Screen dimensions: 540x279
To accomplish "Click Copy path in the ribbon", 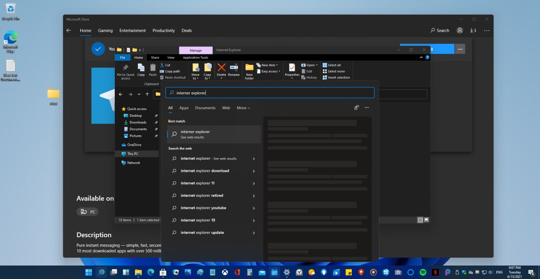I will click(x=170, y=71).
